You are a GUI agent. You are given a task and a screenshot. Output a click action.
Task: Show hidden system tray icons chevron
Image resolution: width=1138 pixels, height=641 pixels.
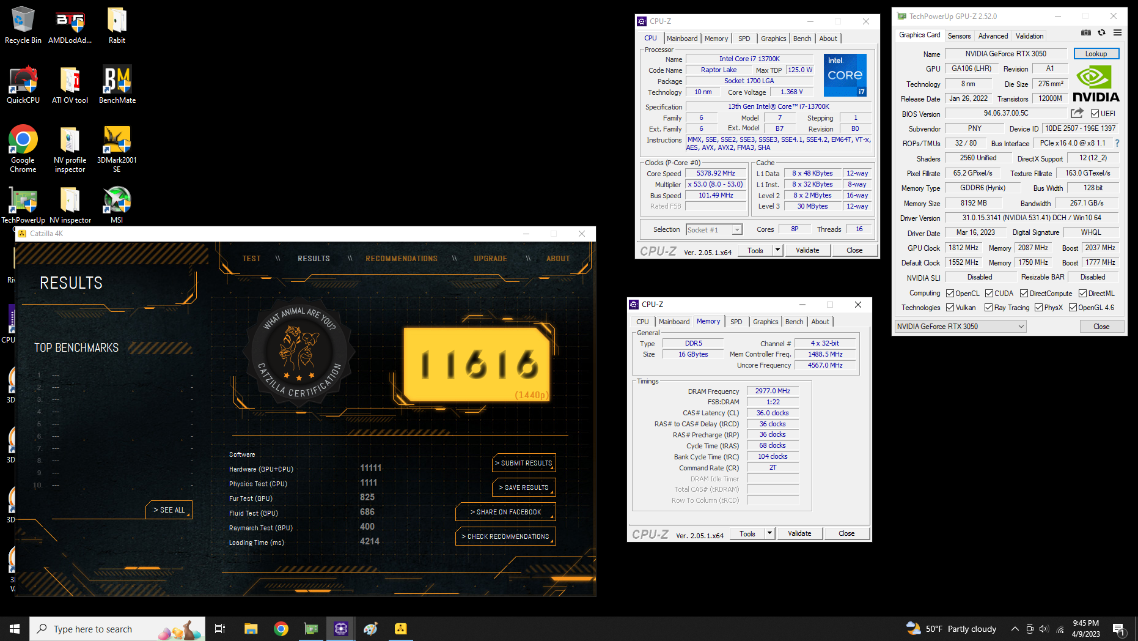pos(1015,629)
